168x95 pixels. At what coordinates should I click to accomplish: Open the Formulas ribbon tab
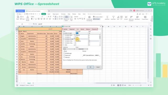[x=63, y=14]
